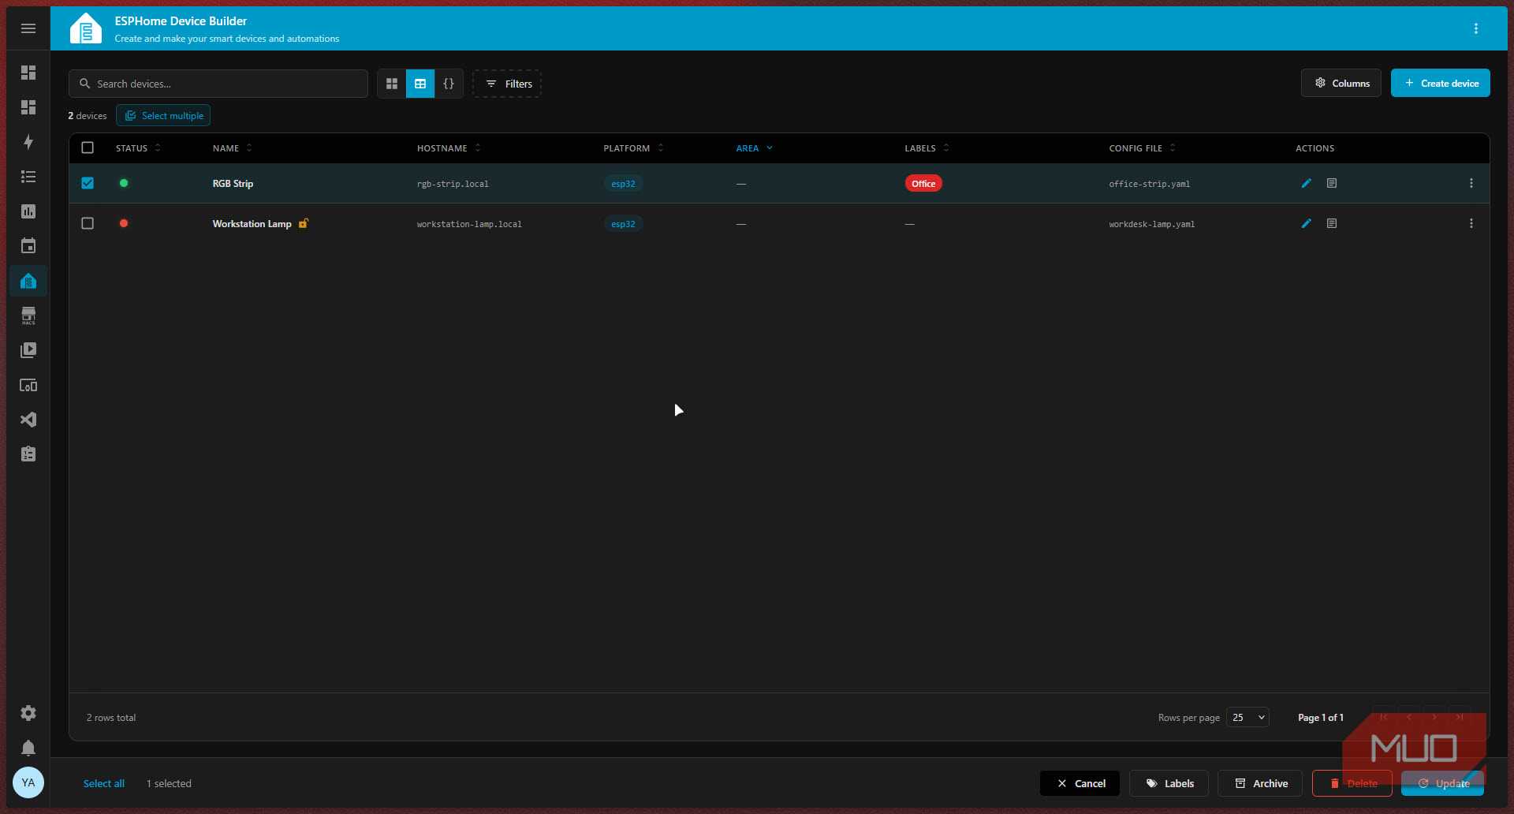Click the green online status dot
The width and height of the screenshot is (1514, 814).
[124, 183]
